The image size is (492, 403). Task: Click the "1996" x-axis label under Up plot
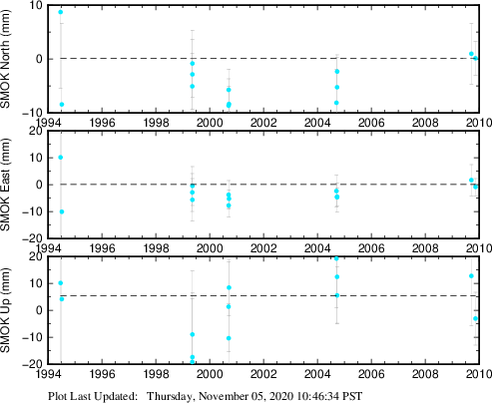(x=102, y=374)
